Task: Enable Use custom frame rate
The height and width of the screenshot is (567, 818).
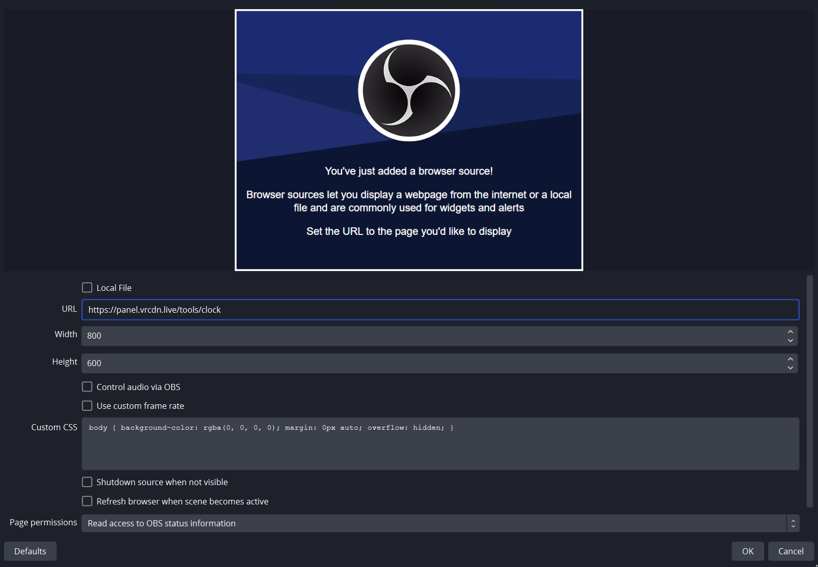Action: 87,406
